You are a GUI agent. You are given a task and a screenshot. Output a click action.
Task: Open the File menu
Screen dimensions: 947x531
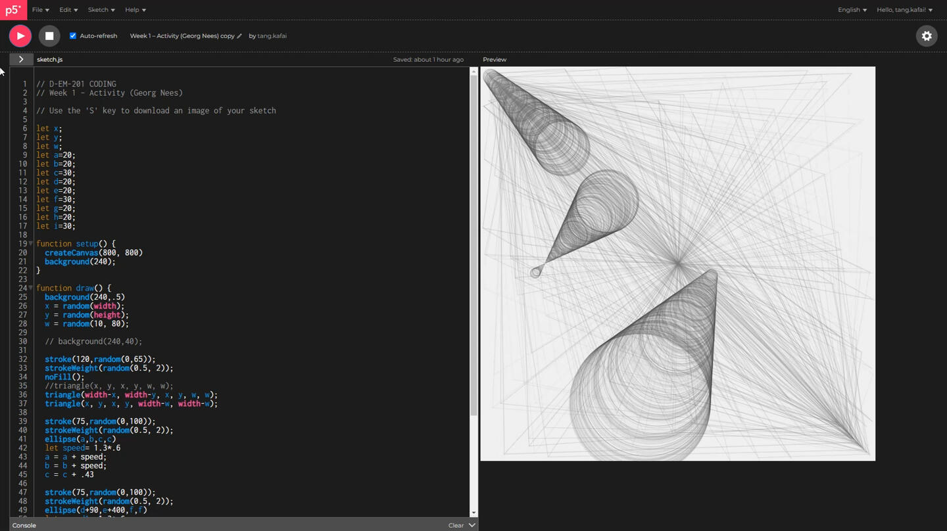(x=40, y=10)
